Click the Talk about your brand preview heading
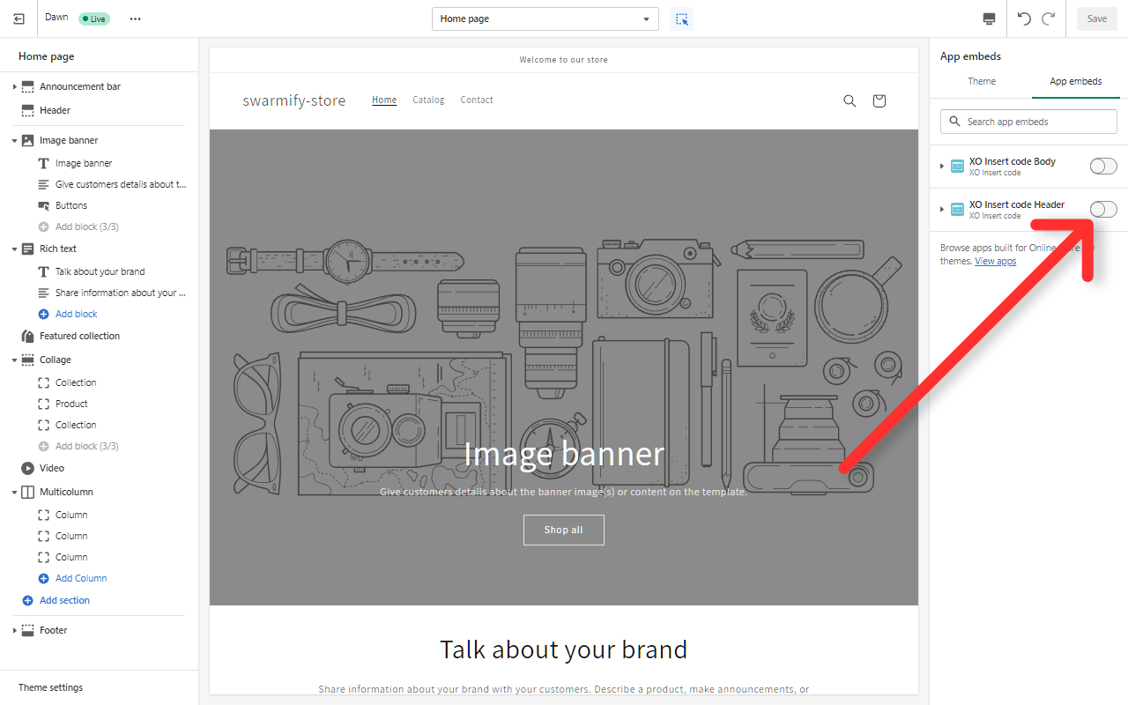Image resolution: width=1128 pixels, height=705 pixels. pos(564,649)
